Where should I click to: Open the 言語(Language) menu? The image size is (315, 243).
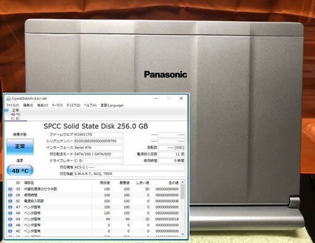(x=112, y=105)
